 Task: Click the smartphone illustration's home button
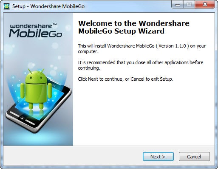pyautogui.click(x=22, y=118)
